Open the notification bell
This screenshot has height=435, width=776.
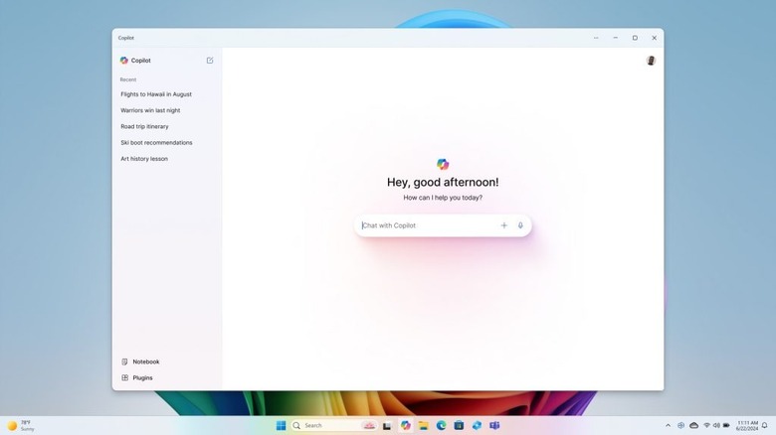(x=765, y=426)
